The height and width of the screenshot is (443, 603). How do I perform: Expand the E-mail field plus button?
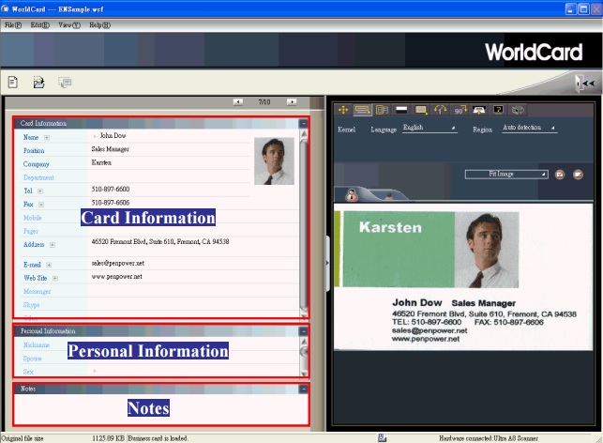pyautogui.click(x=49, y=265)
